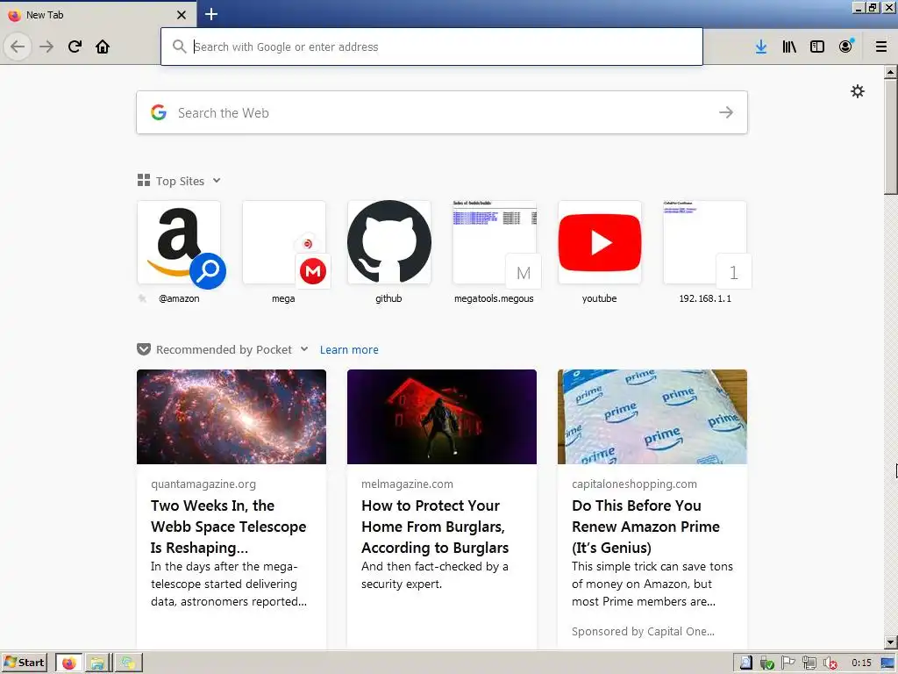Click the forward navigation arrow
Screen dimensions: 898x674
(x=46, y=47)
